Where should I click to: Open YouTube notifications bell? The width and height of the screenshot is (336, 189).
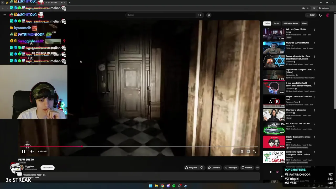[x=320, y=15]
